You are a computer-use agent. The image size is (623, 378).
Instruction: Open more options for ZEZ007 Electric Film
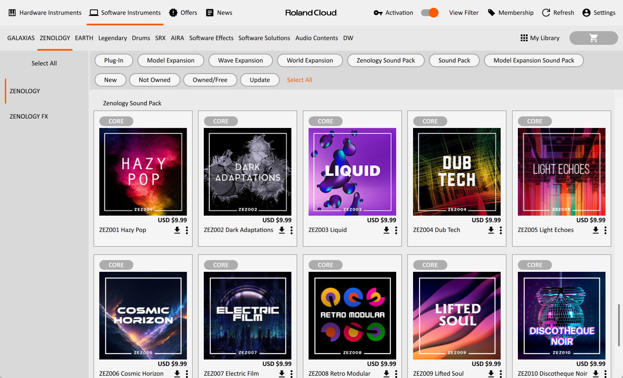pos(291,374)
